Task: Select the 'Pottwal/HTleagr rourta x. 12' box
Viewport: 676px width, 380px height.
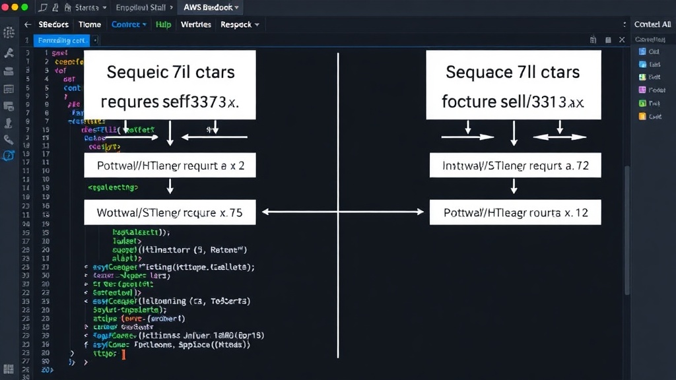Action: pyautogui.click(x=515, y=212)
